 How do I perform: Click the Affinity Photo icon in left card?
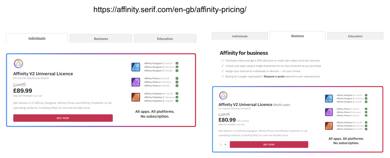coord(136,82)
